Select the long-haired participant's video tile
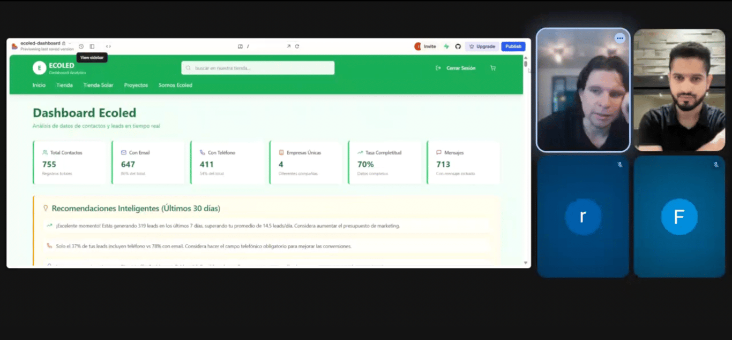The height and width of the screenshot is (340, 732). [x=583, y=90]
